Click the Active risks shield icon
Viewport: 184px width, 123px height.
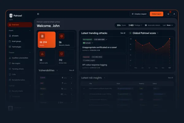62,54
